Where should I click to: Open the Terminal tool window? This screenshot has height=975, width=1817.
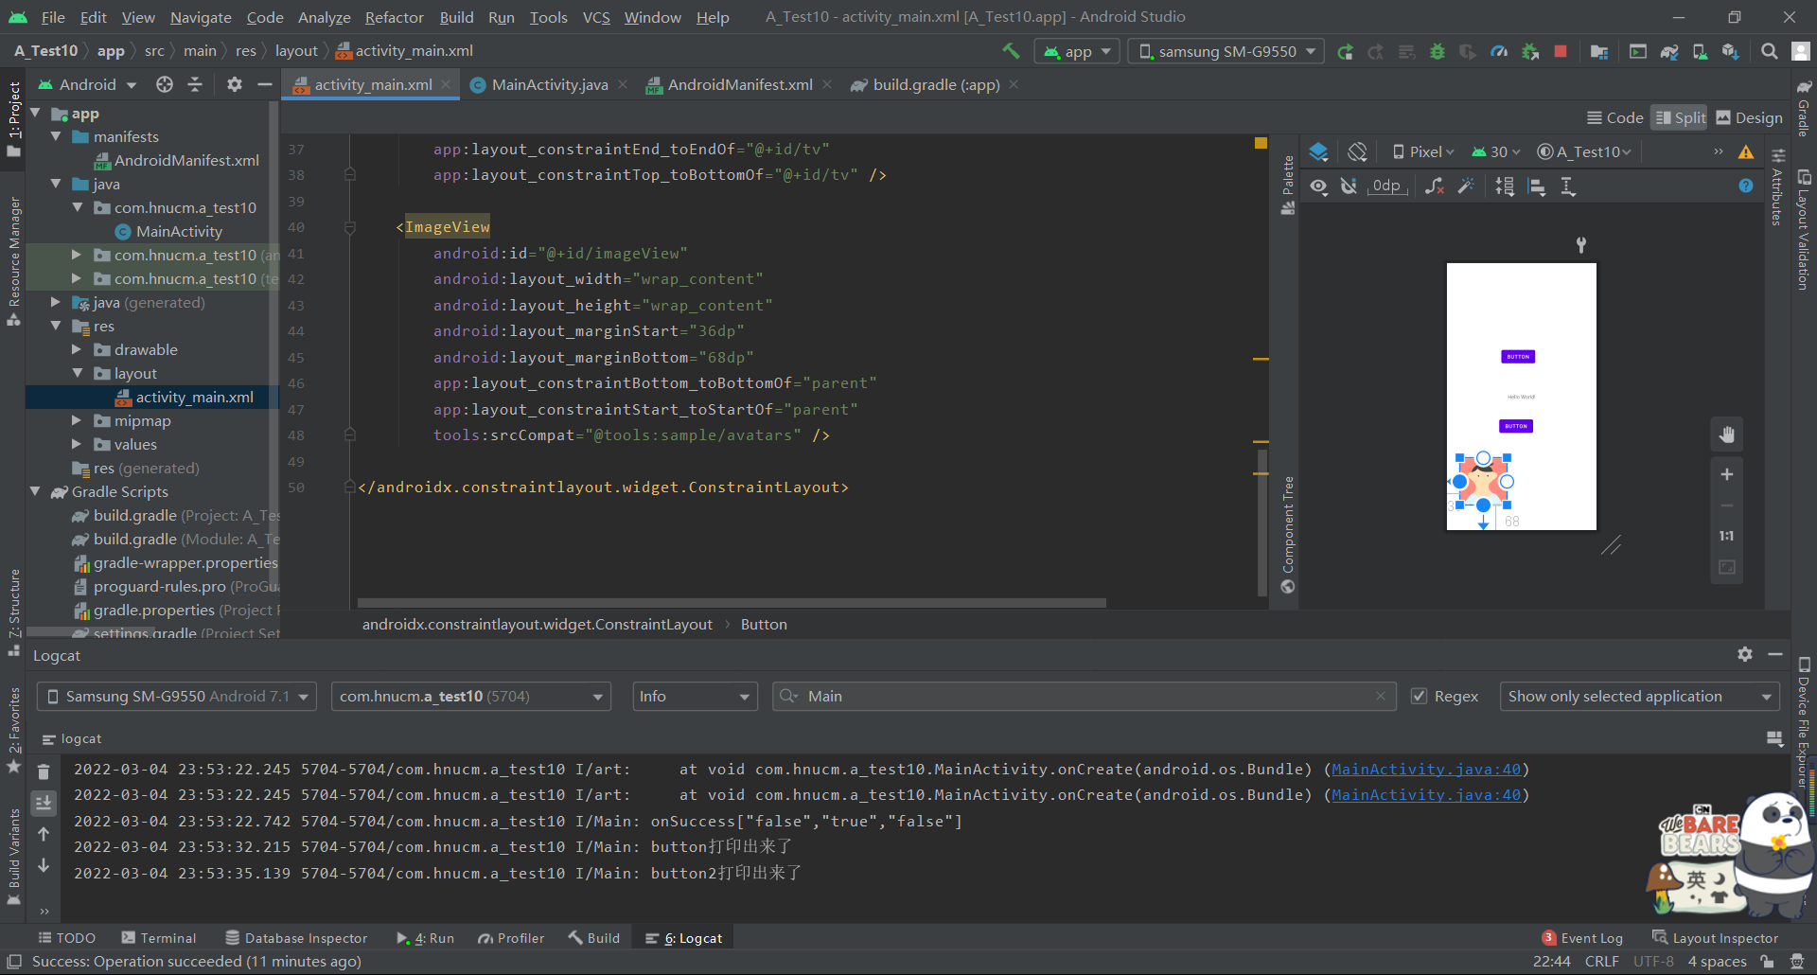pyautogui.click(x=159, y=938)
